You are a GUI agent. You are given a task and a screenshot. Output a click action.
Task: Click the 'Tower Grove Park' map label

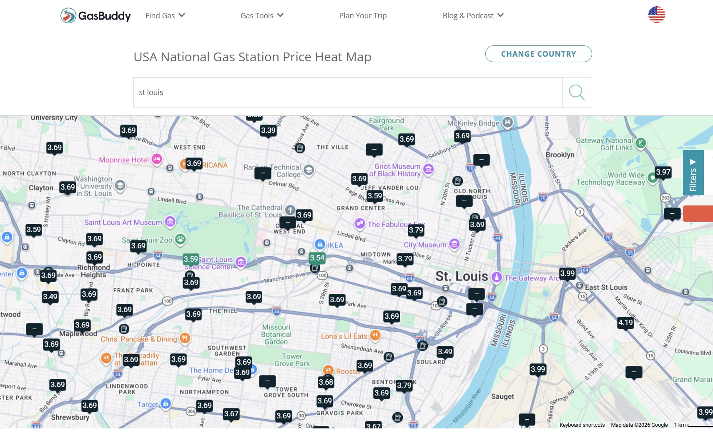(292, 360)
